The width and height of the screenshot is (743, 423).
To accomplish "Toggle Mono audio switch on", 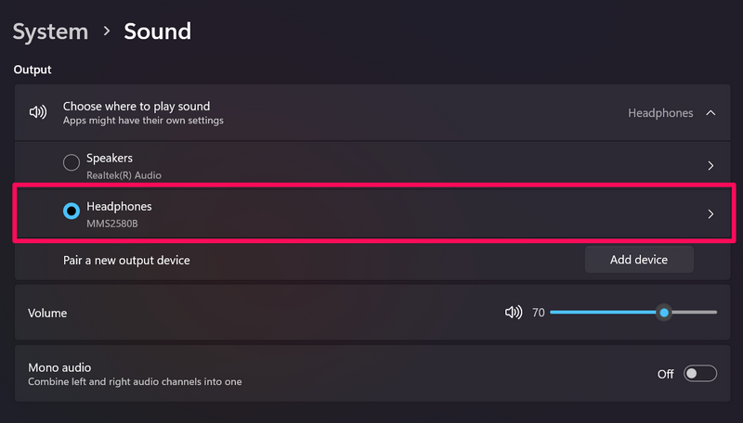I will click(700, 374).
